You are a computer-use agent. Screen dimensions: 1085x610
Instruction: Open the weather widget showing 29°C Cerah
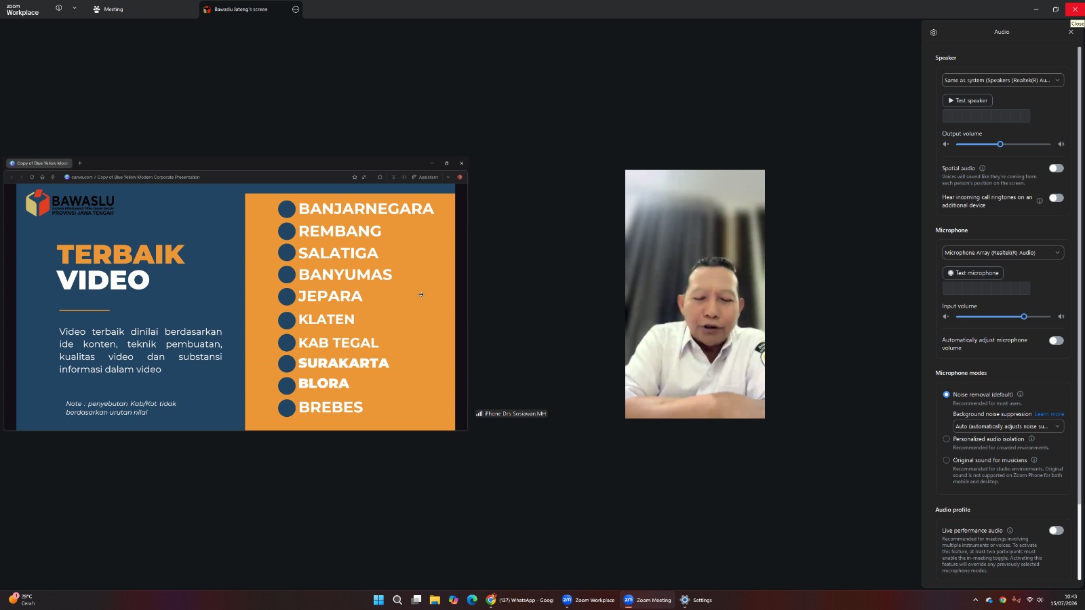21,600
